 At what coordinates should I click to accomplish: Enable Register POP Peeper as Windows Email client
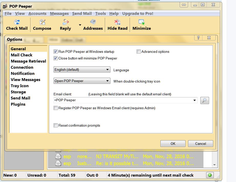[56, 108]
